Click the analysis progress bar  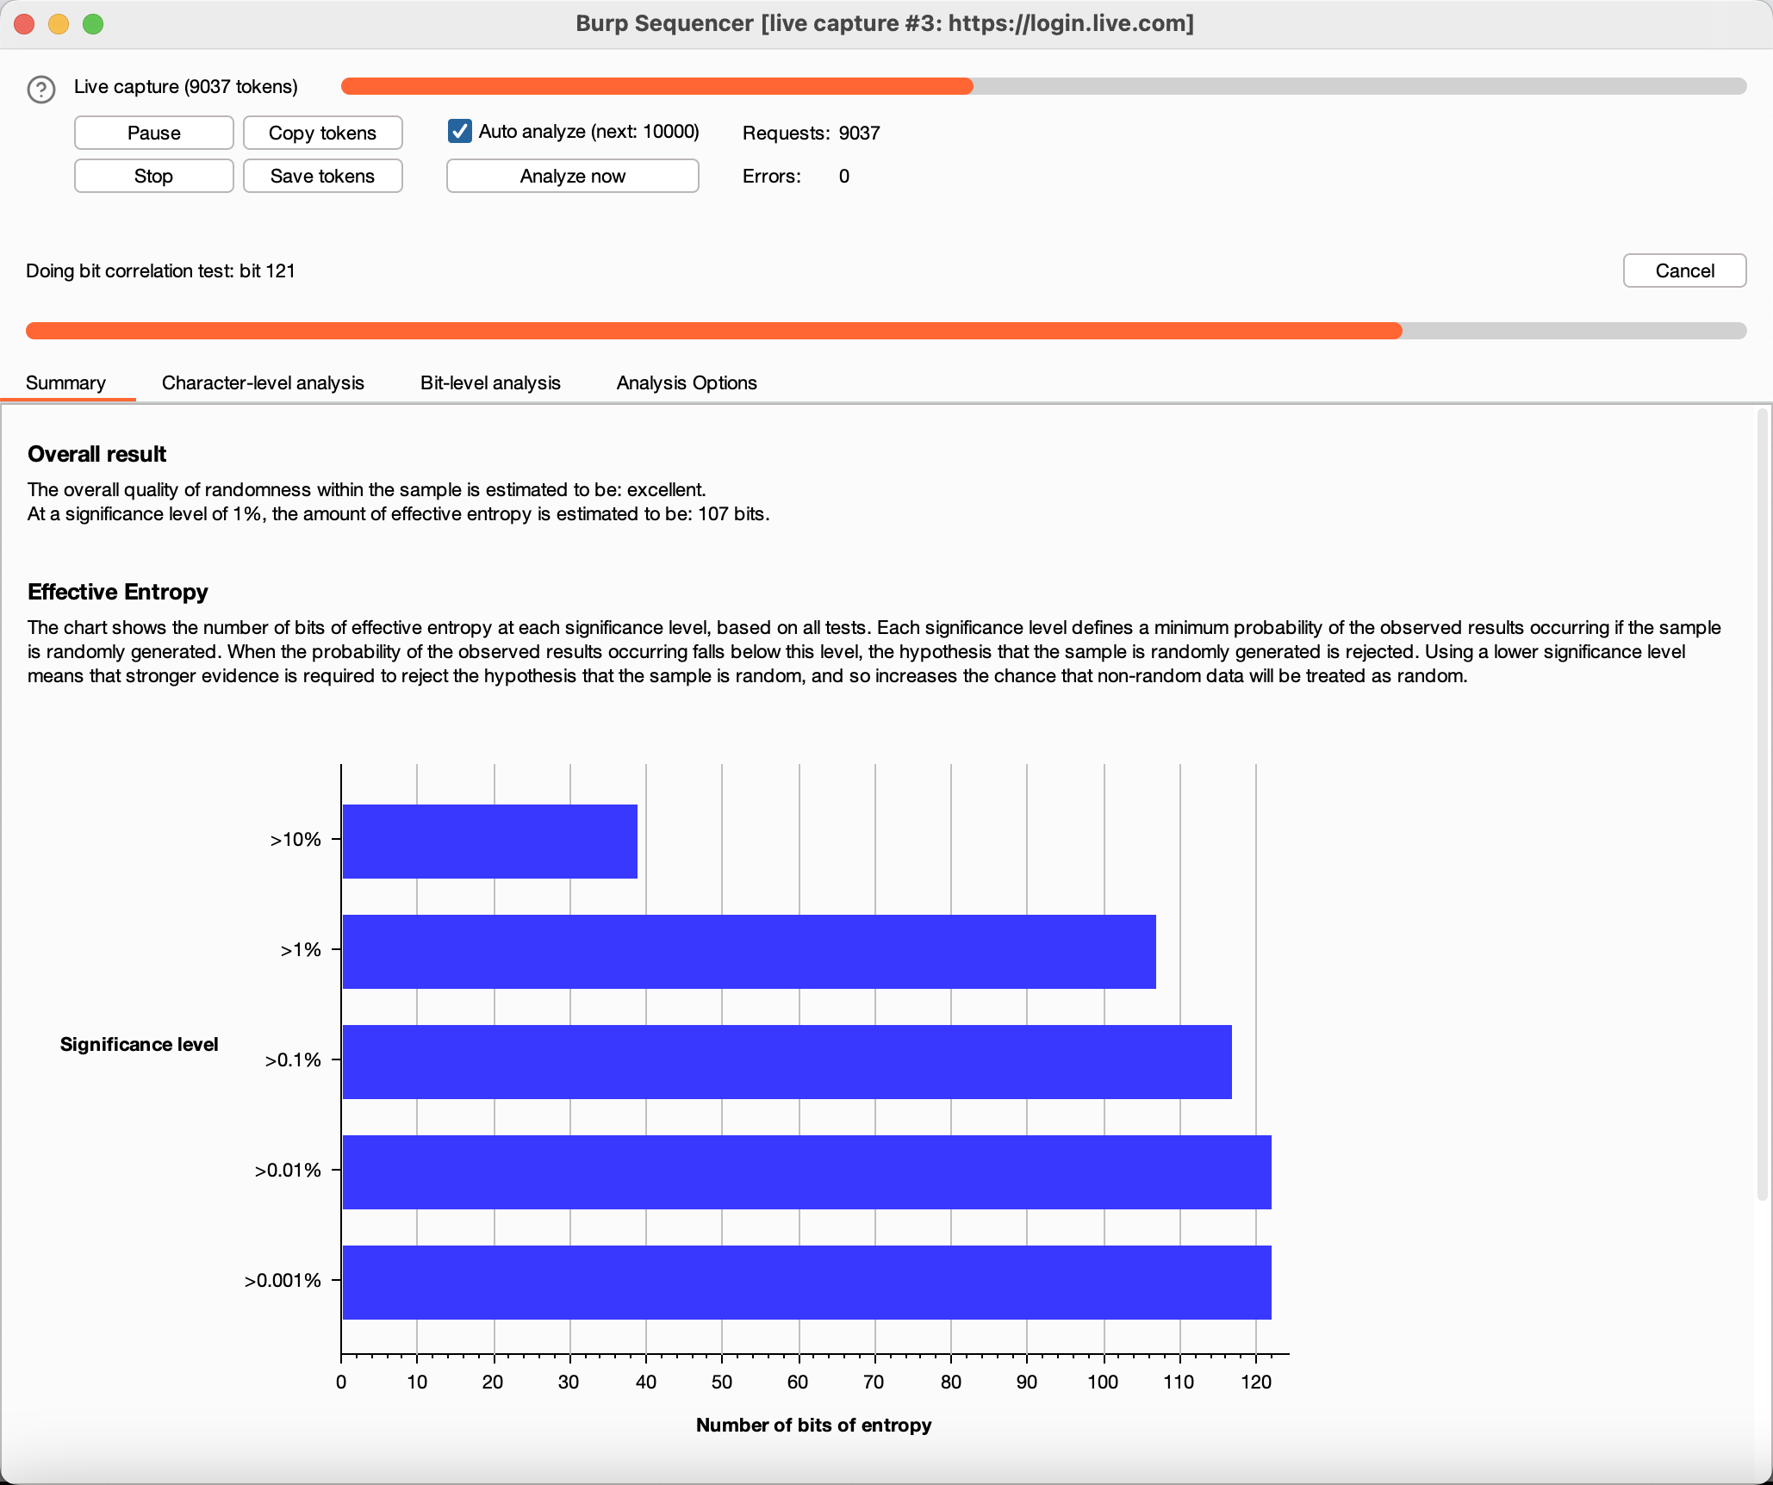point(886,331)
